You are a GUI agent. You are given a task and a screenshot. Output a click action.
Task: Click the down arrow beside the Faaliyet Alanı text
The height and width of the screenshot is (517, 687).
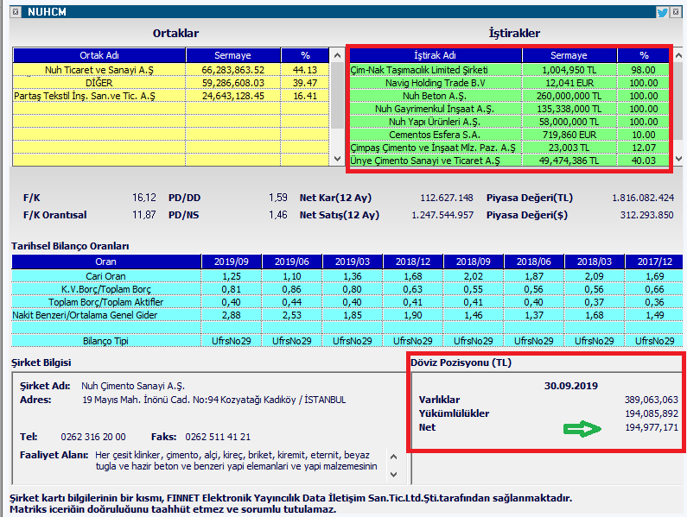pos(393,475)
